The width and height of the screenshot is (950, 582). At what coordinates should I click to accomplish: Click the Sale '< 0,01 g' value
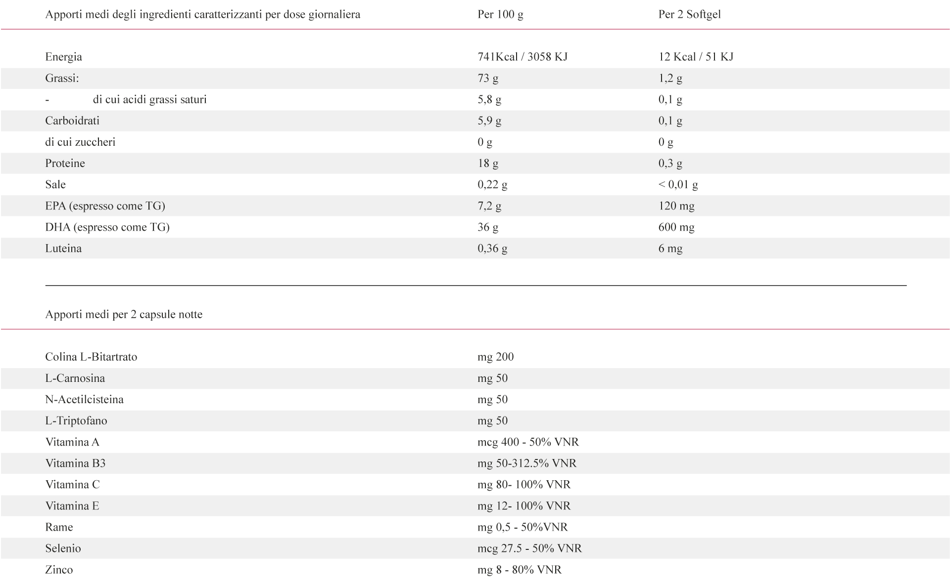678,185
